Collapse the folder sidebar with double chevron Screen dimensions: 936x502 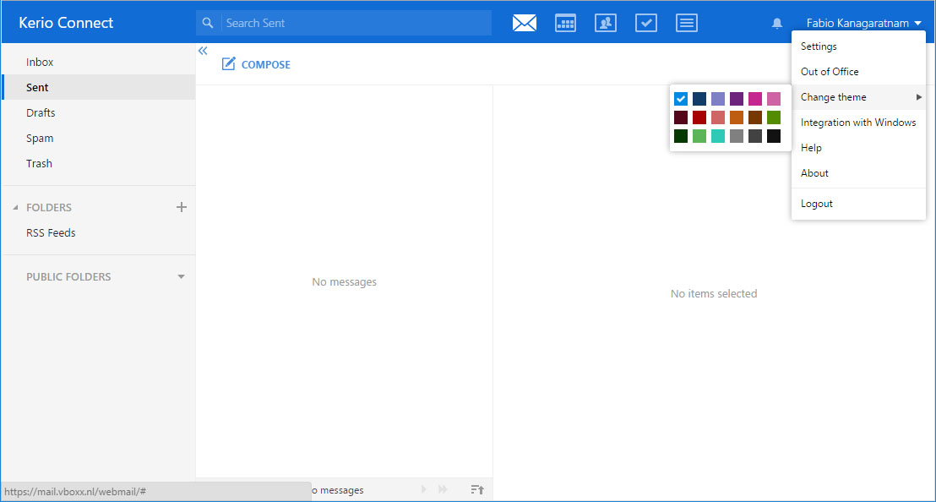coord(203,51)
